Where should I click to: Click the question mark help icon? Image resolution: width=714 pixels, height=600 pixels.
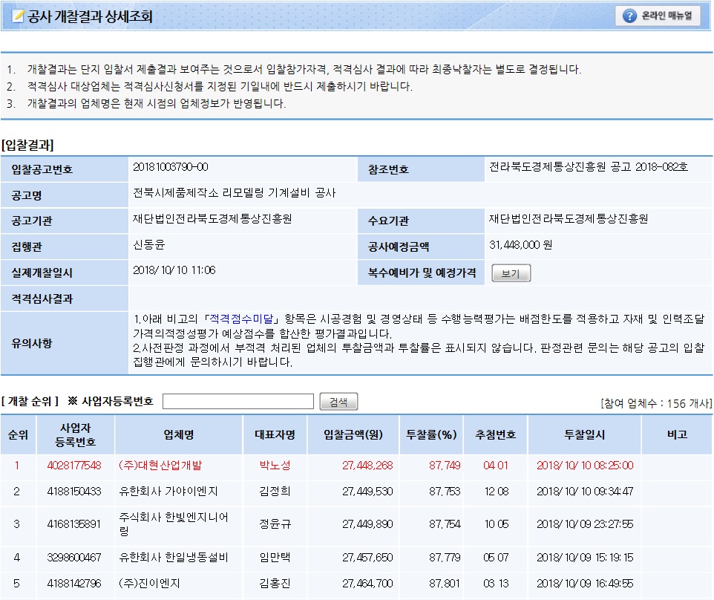tap(629, 16)
